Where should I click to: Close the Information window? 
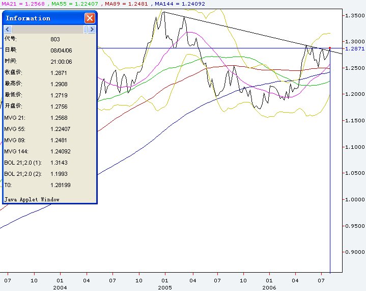point(90,18)
